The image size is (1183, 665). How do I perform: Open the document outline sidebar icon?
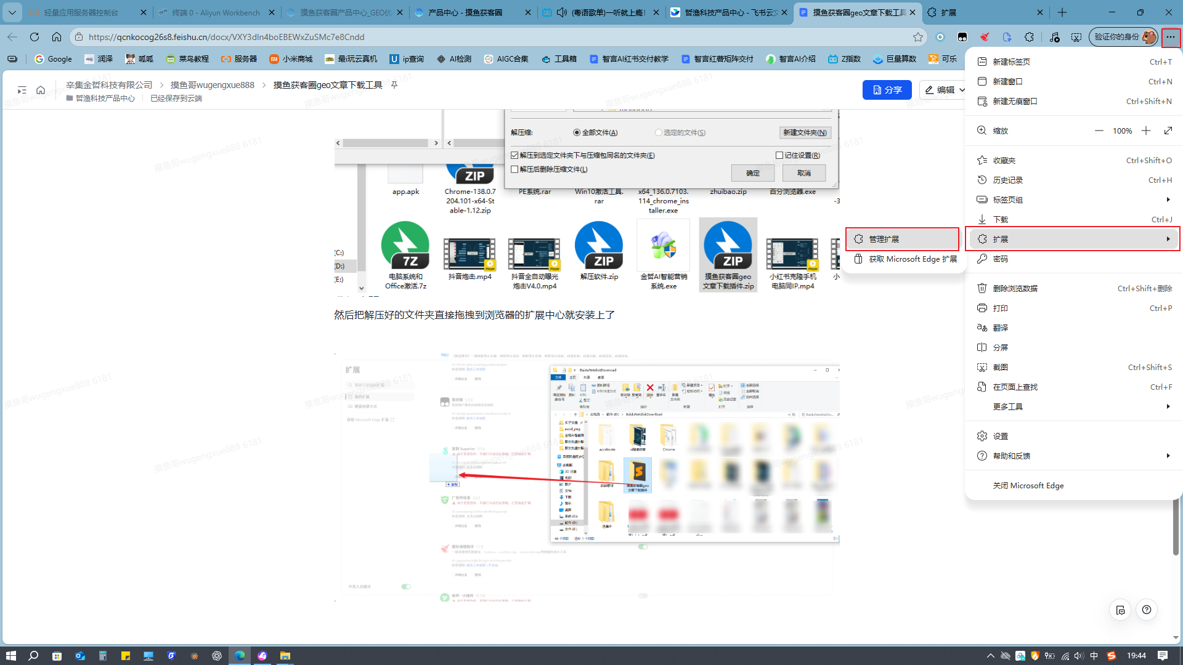(22, 90)
